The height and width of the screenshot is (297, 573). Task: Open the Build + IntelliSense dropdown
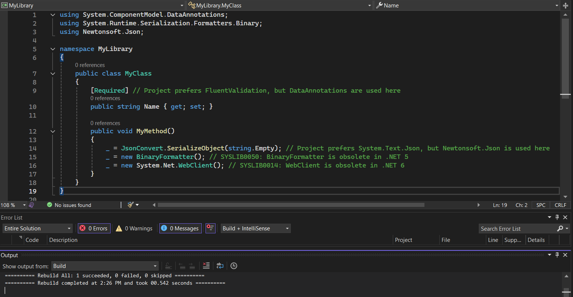[255, 229]
